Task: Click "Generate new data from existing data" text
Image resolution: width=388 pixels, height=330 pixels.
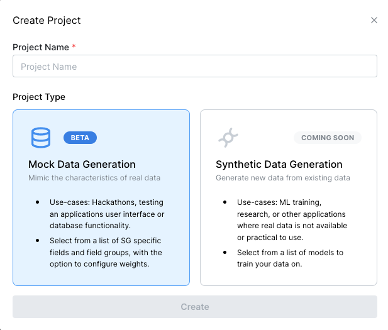Action: click(x=283, y=178)
